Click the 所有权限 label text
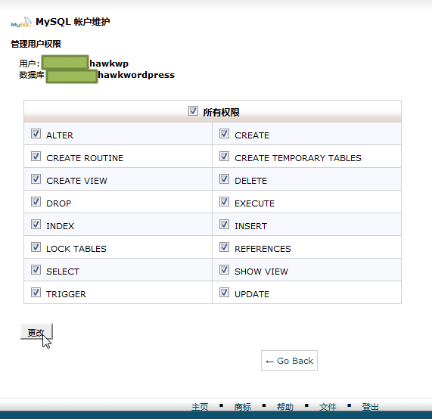This screenshot has width=432, height=419. (x=221, y=112)
